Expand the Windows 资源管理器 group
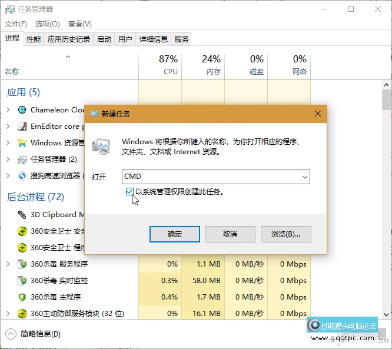This screenshot has height=349, width=392. point(8,143)
